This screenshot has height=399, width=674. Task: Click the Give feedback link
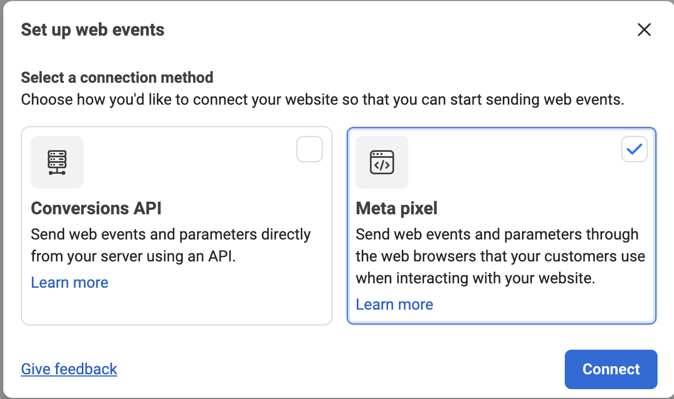click(x=69, y=369)
